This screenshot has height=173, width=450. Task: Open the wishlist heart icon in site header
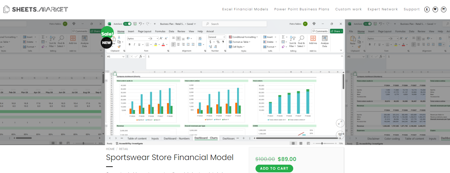435,9
